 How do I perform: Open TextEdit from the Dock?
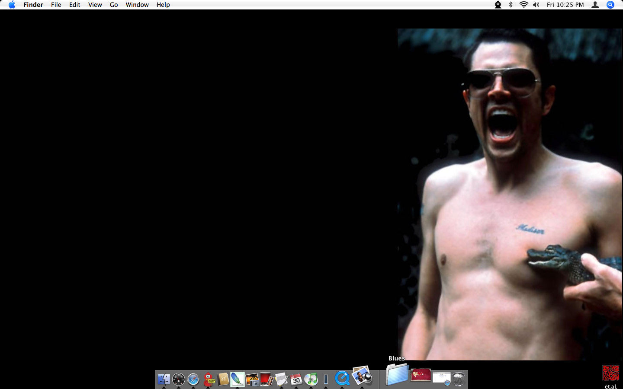[x=282, y=379]
